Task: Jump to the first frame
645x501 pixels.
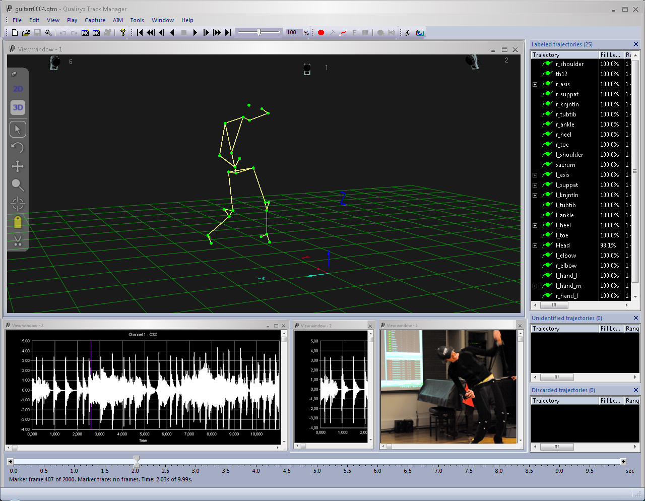Action: click(x=140, y=33)
